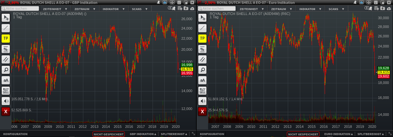393x137 pixels.
Task: Click the chart logo icon in Euro title bar
Action: tap(200, 2)
